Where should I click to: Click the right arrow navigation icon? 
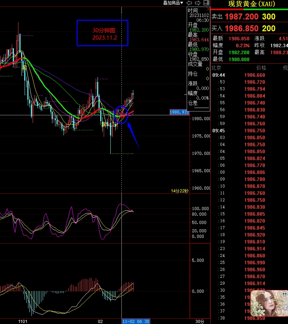pos(198,3)
